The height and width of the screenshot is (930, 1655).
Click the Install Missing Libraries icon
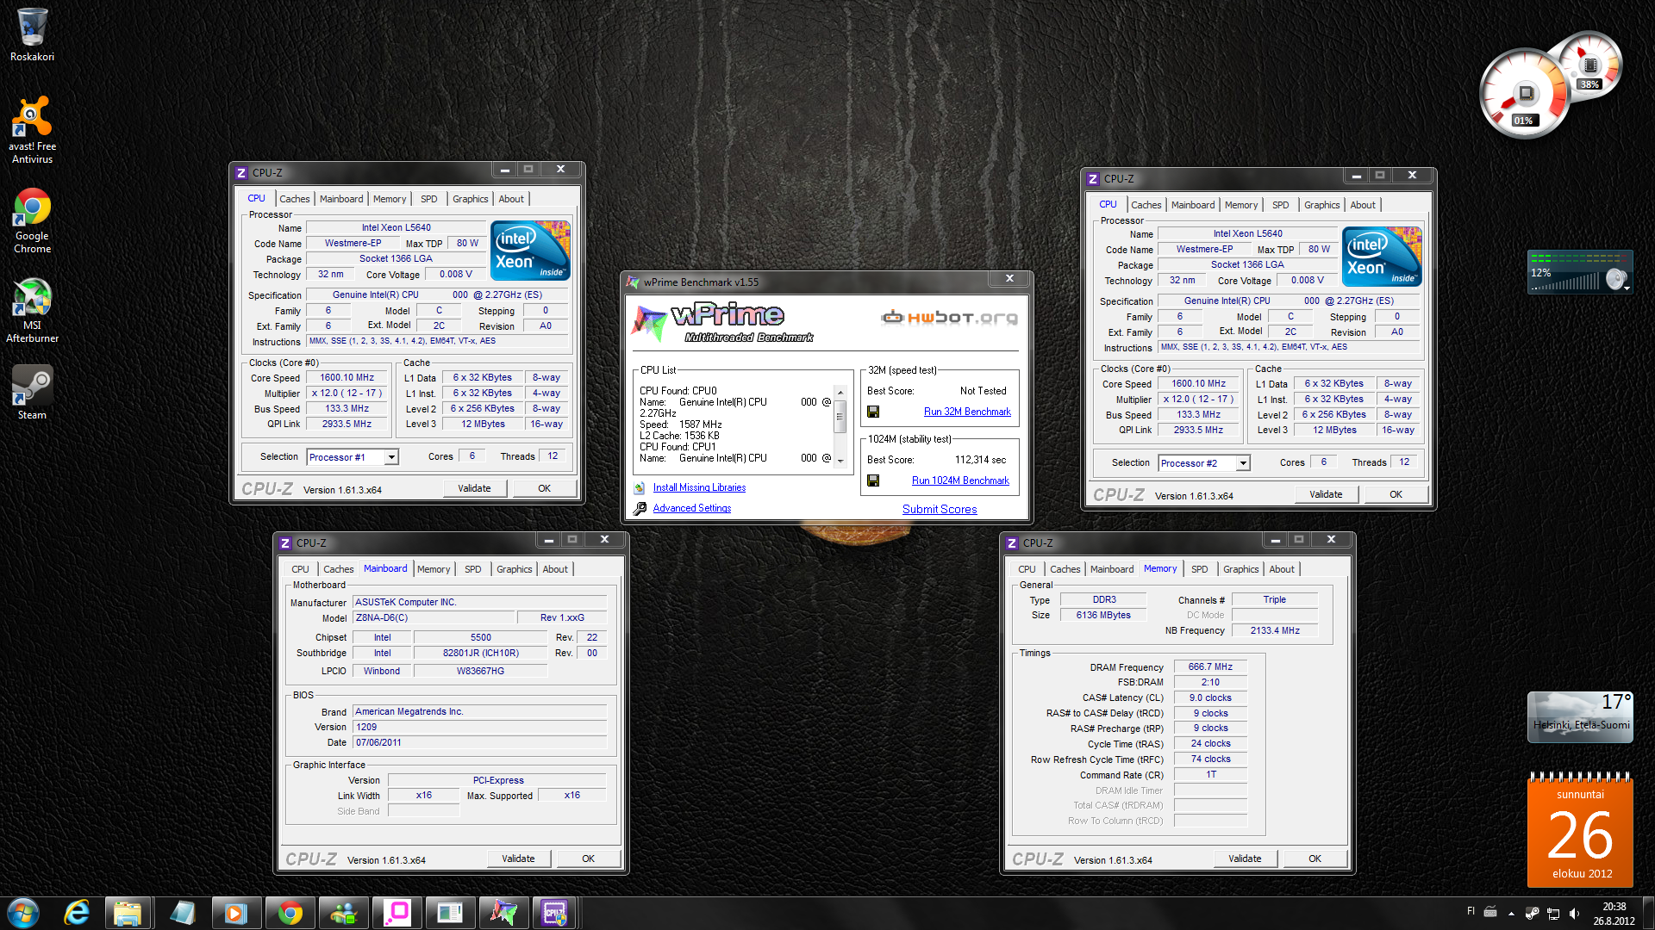pyautogui.click(x=640, y=487)
